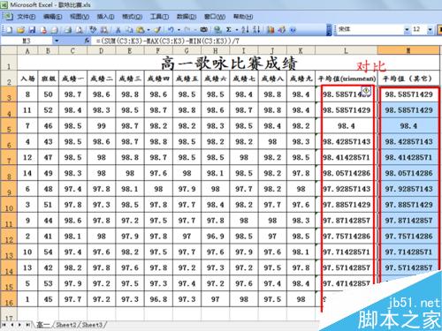Run the spelling check icon
This screenshot has width=442, height=331.
[93, 30]
